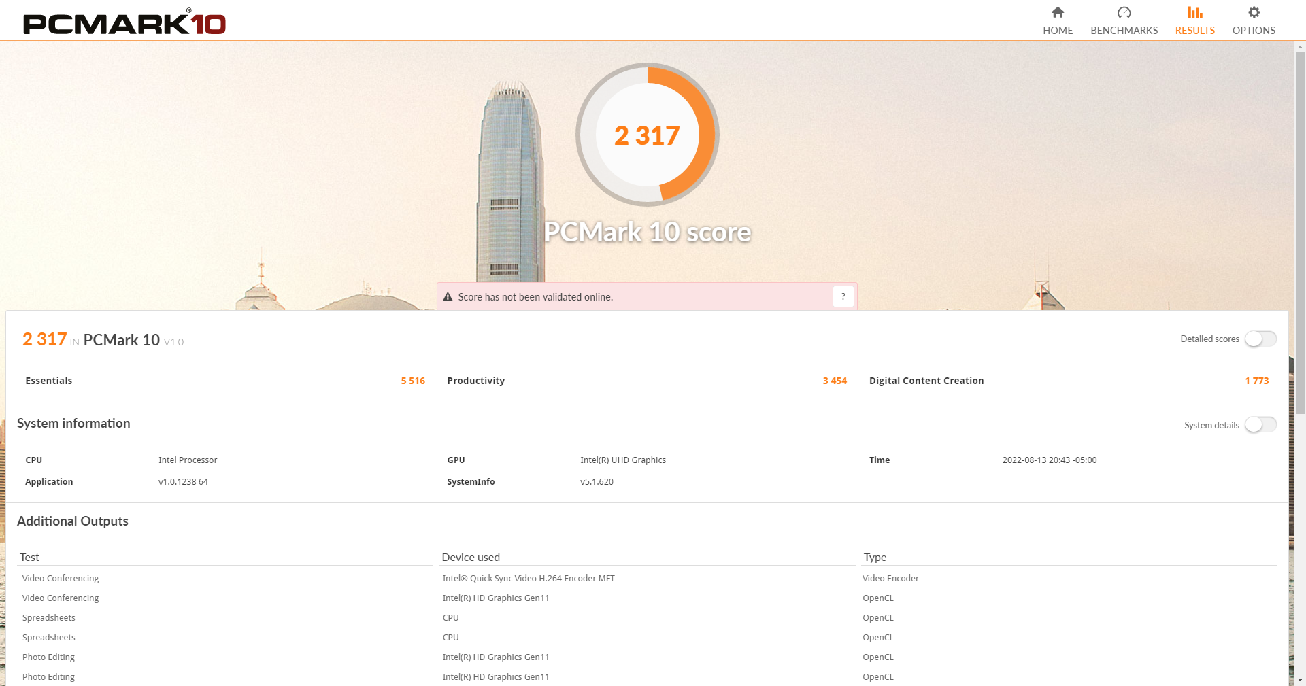The image size is (1306, 686).
Task: Click the Essentials value 5 516
Action: pos(413,381)
